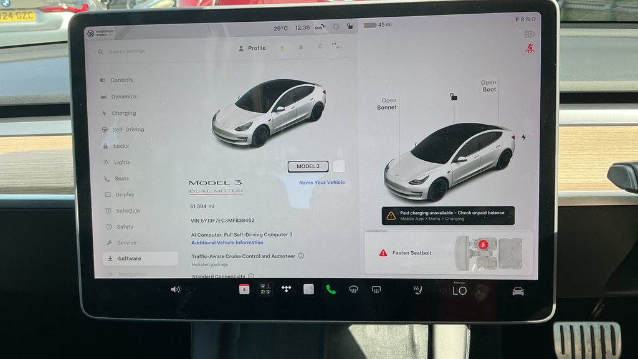The height and width of the screenshot is (359, 638).
Task: Tap the 29°C outside temperature
Action: coord(280,29)
